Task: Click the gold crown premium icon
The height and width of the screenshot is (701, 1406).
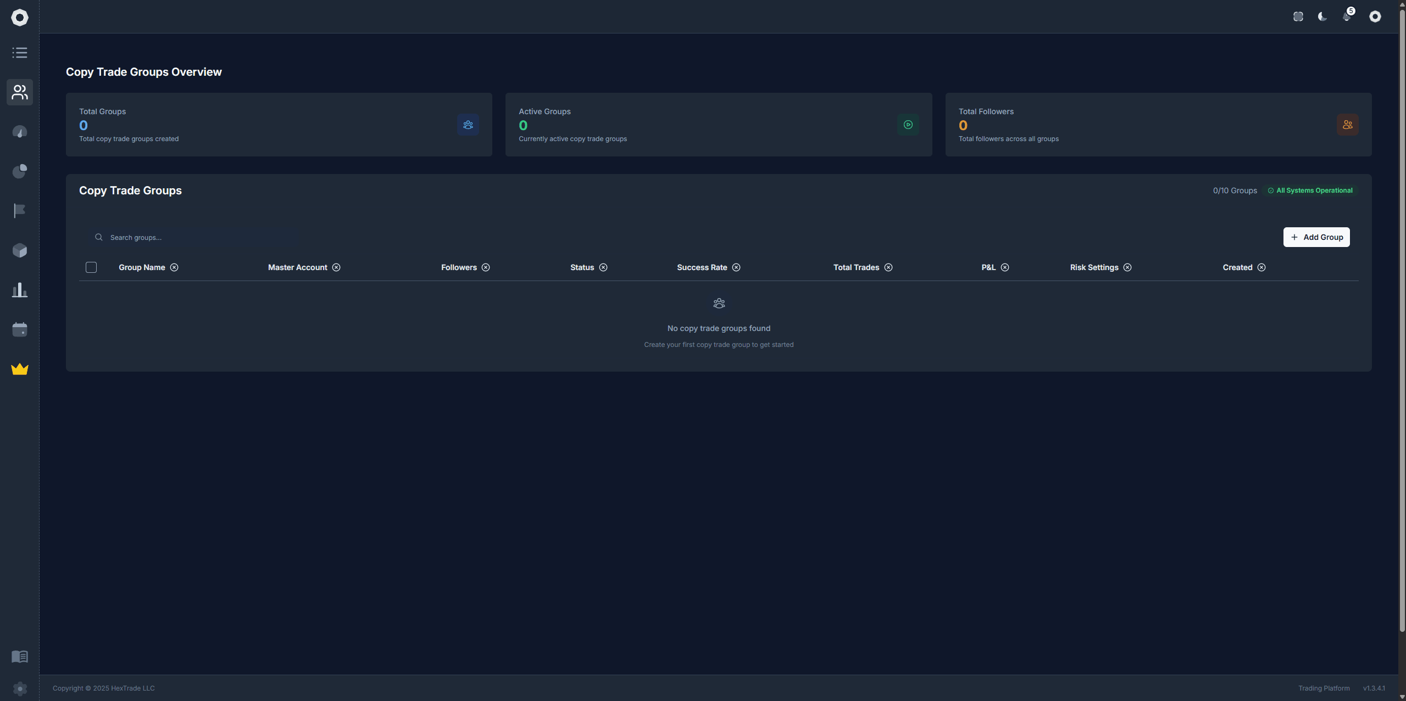Action: coord(20,369)
